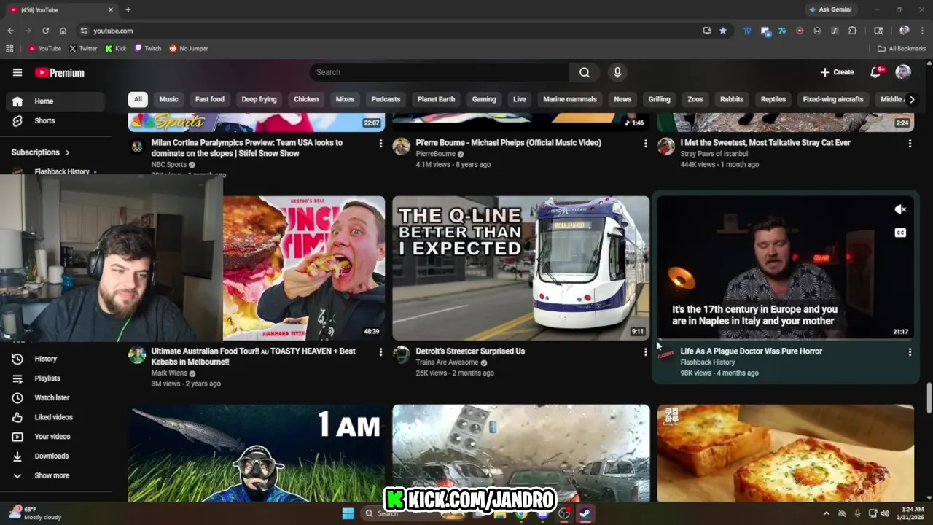933x525 pixels.
Task: Go to Home in the sidebar
Action: tap(55, 101)
